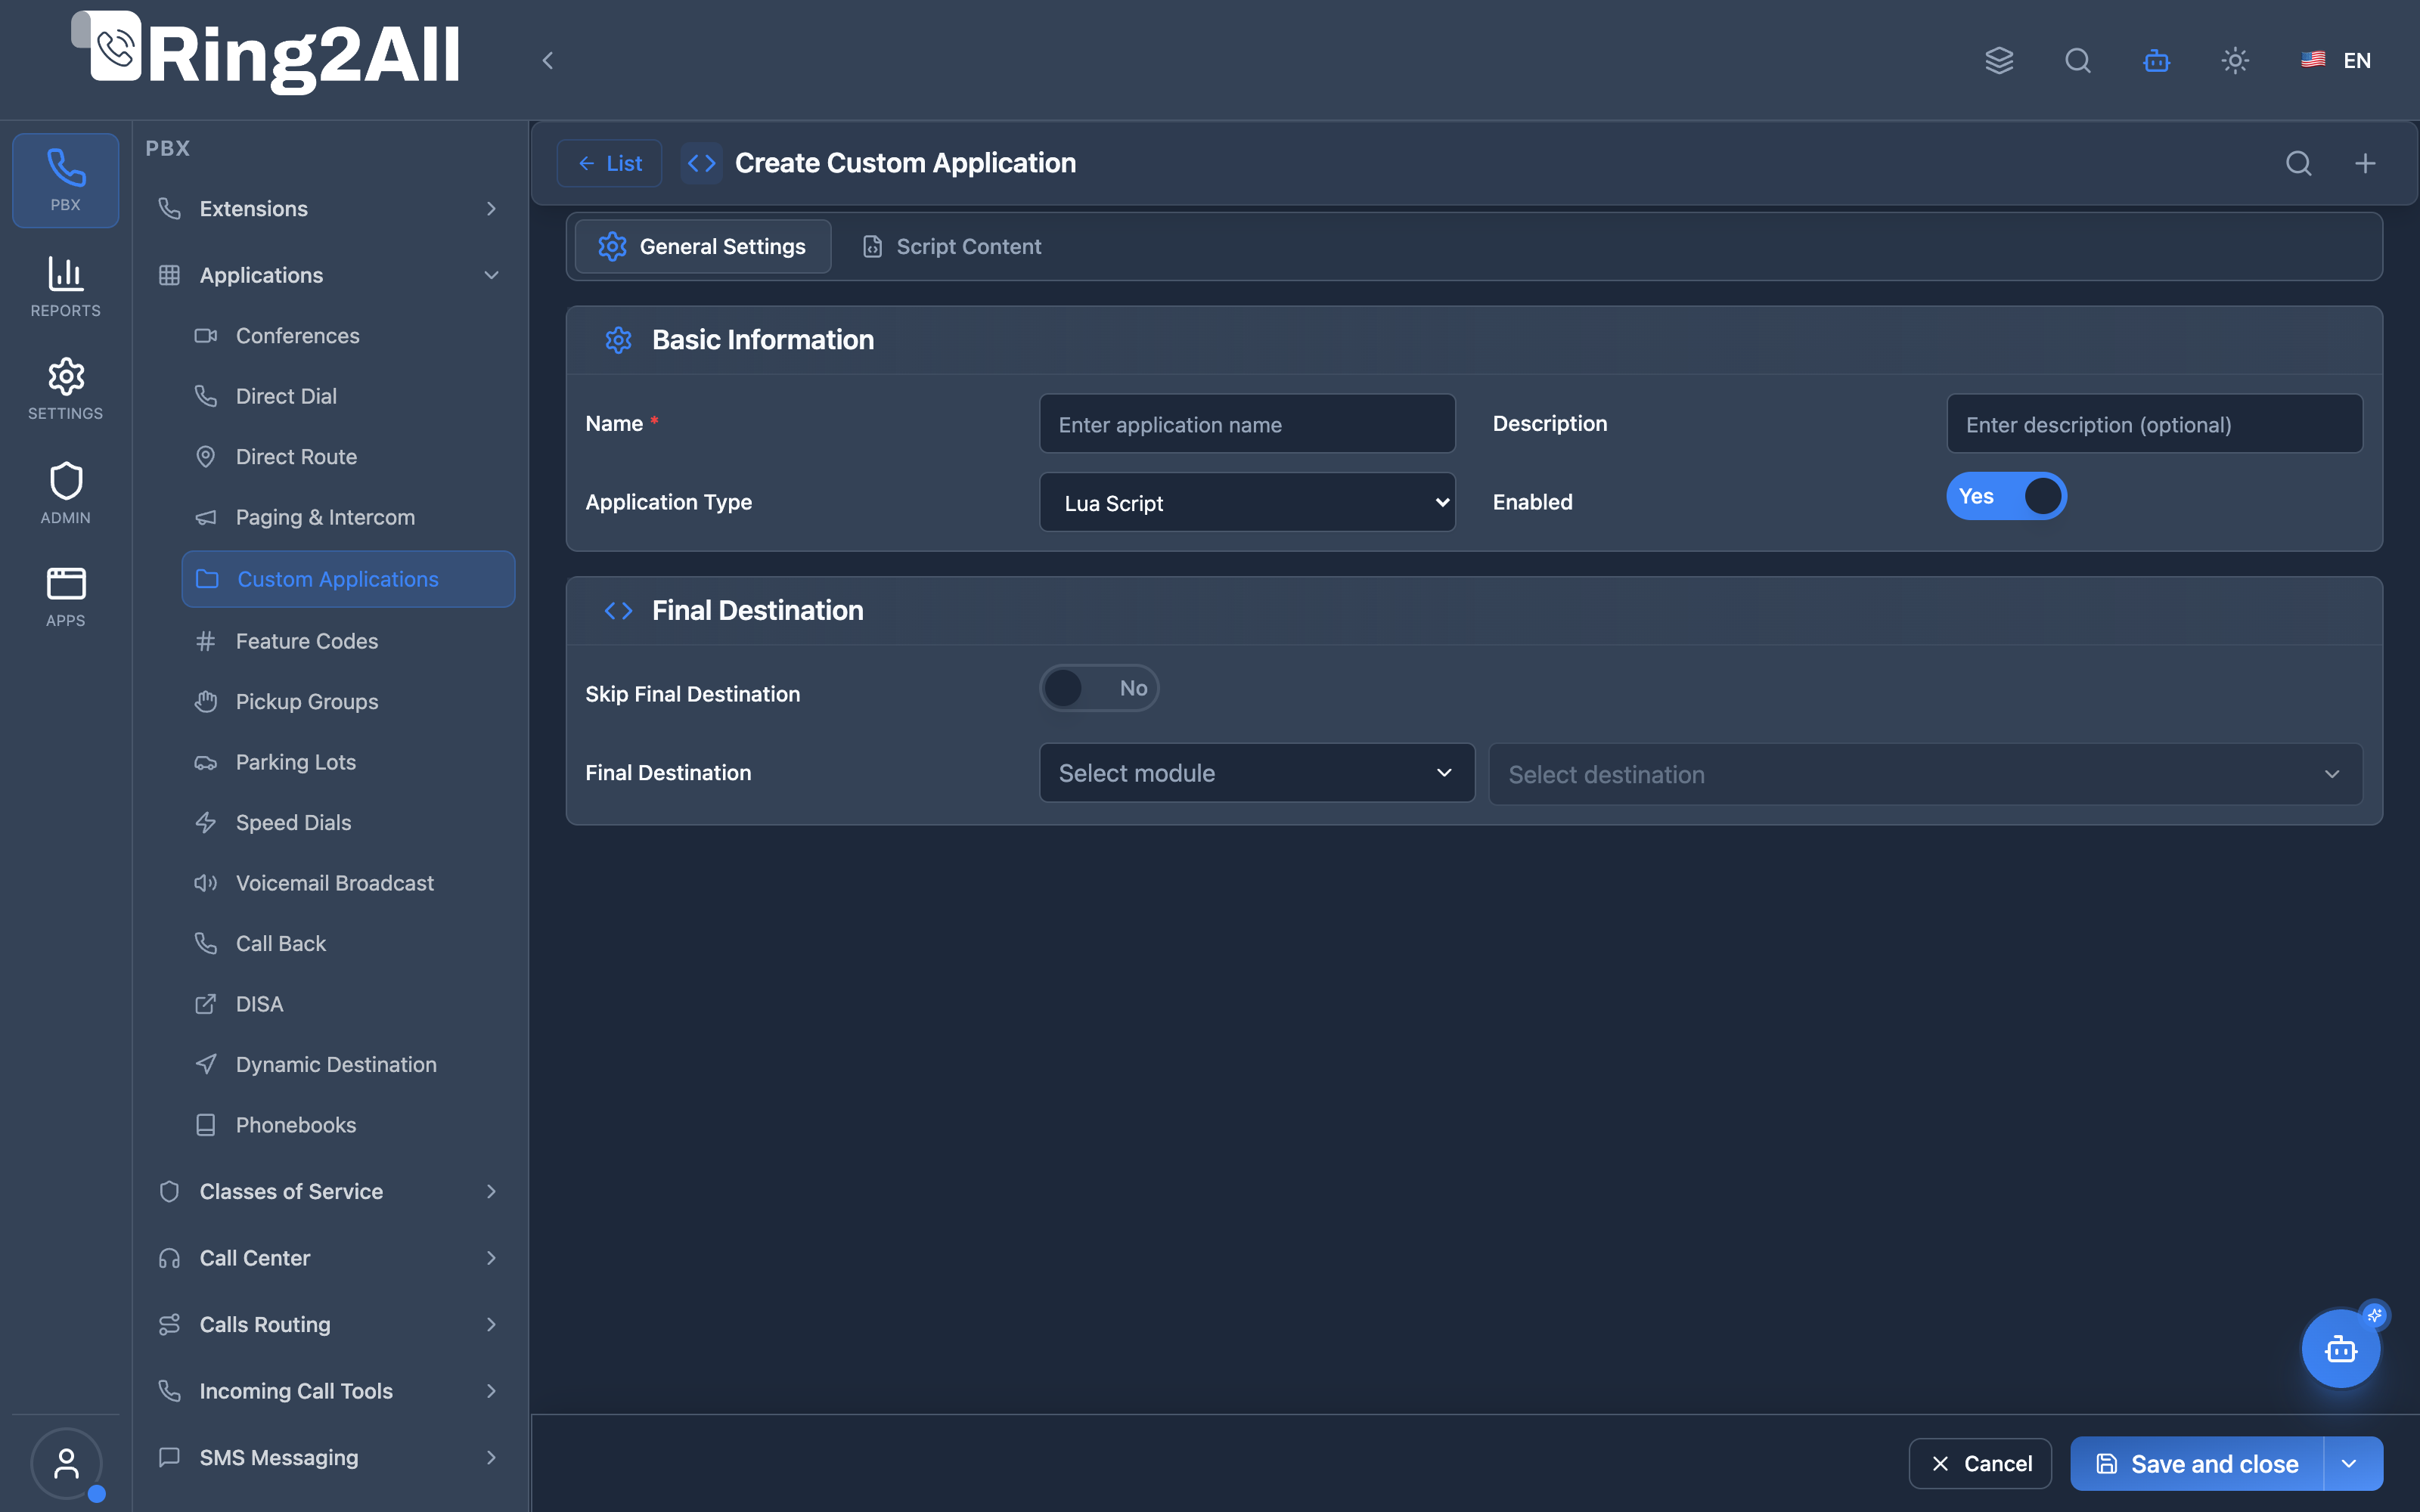The image size is (2420, 1512).
Task: Click the List back button
Action: click(x=609, y=163)
